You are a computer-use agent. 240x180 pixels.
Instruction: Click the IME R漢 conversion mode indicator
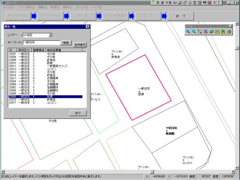click(169, 3)
